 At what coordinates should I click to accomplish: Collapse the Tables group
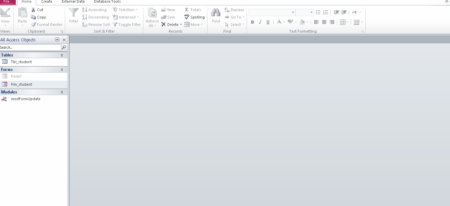coord(62,55)
